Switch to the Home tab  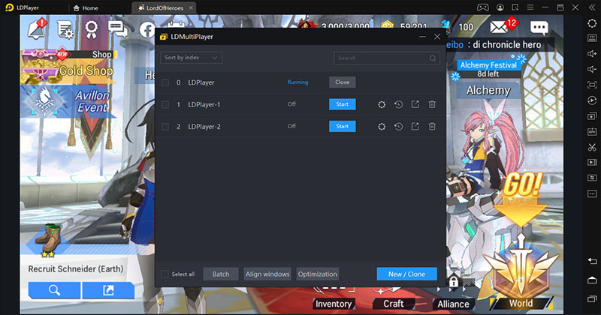[x=86, y=7]
